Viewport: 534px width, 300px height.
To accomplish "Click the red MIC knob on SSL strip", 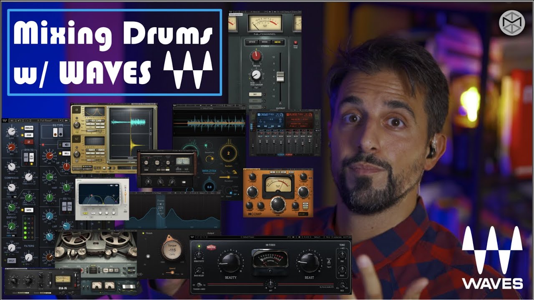I will 11,147.
